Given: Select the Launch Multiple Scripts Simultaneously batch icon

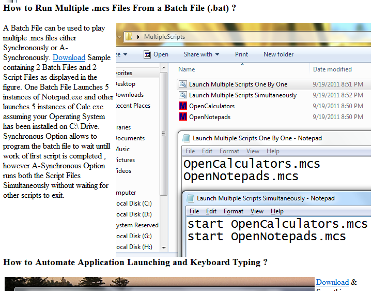Looking at the screenshot, I should [182, 95].
